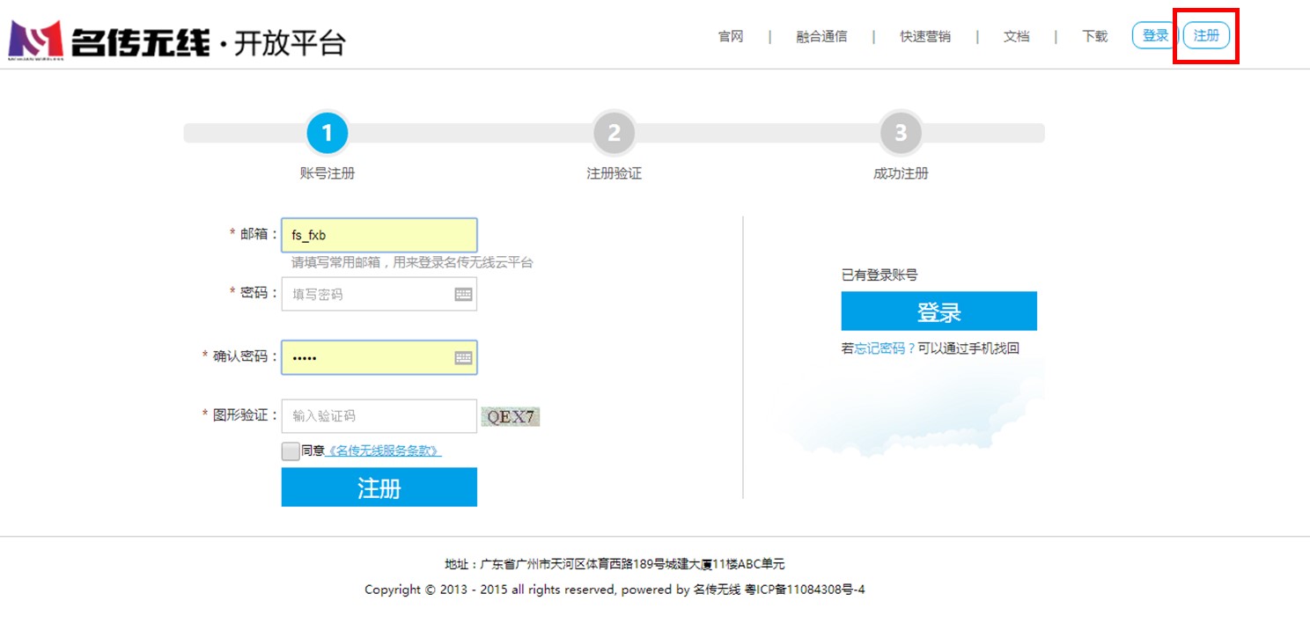Click the large blue 登录 button
Image resolution: width=1310 pixels, height=623 pixels.
pyautogui.click(x=938, y=311)
